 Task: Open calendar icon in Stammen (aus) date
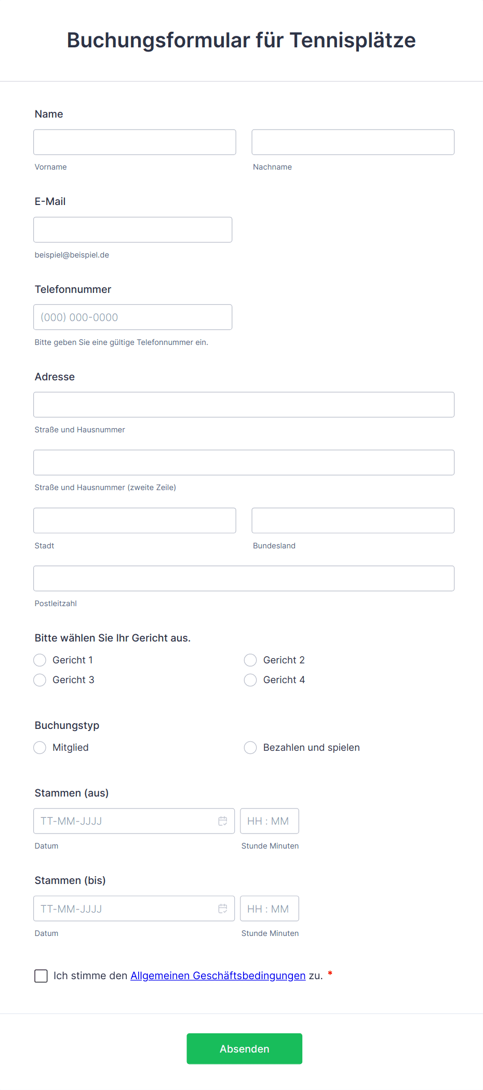click(223, 821)
